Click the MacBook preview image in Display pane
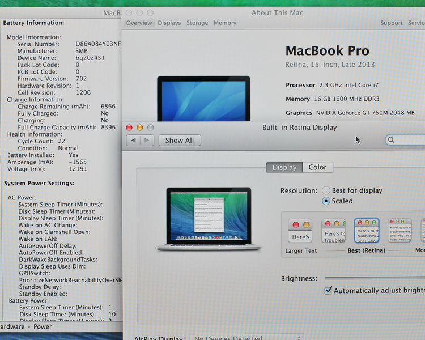This screenshot has width=425, height=340. tap(209, 219)
